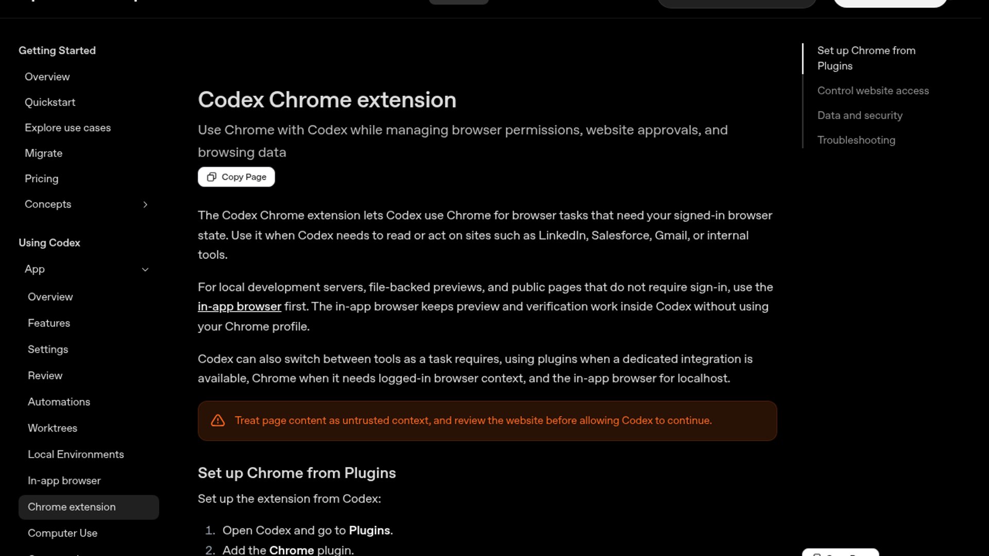989x556 pixels.
Task: Open the Pricing page
Action: [41, 179]
